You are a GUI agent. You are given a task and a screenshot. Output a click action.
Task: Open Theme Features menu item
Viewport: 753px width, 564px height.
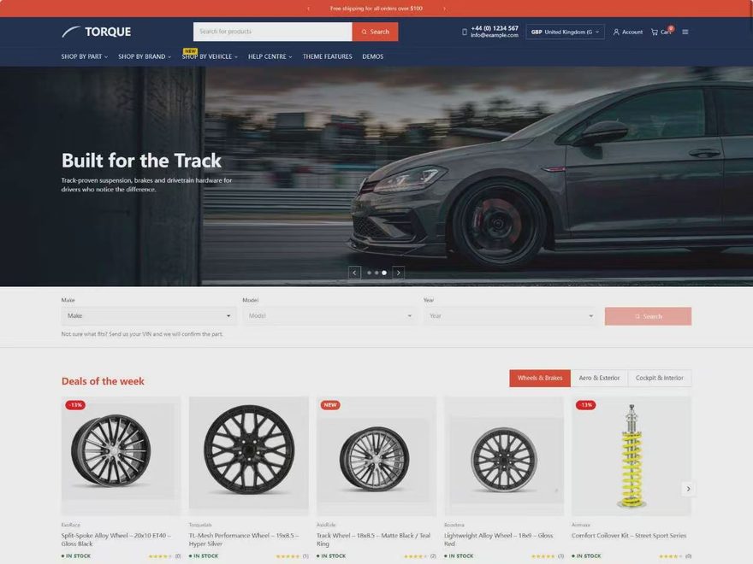(x=328, y=56)
